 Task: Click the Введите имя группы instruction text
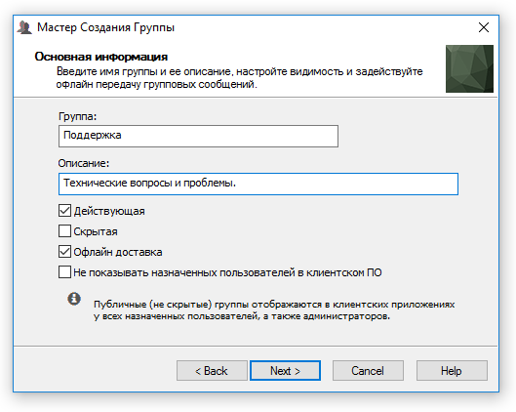pyautogui.click(x=240, y=78)
